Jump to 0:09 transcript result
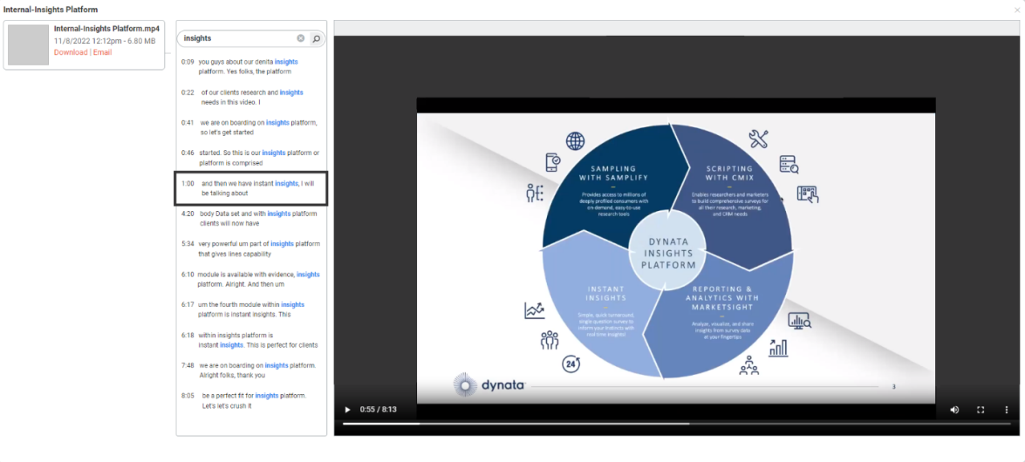Image resolution: width=1025 pixels, height=462 pixels. tap(251, 66)
